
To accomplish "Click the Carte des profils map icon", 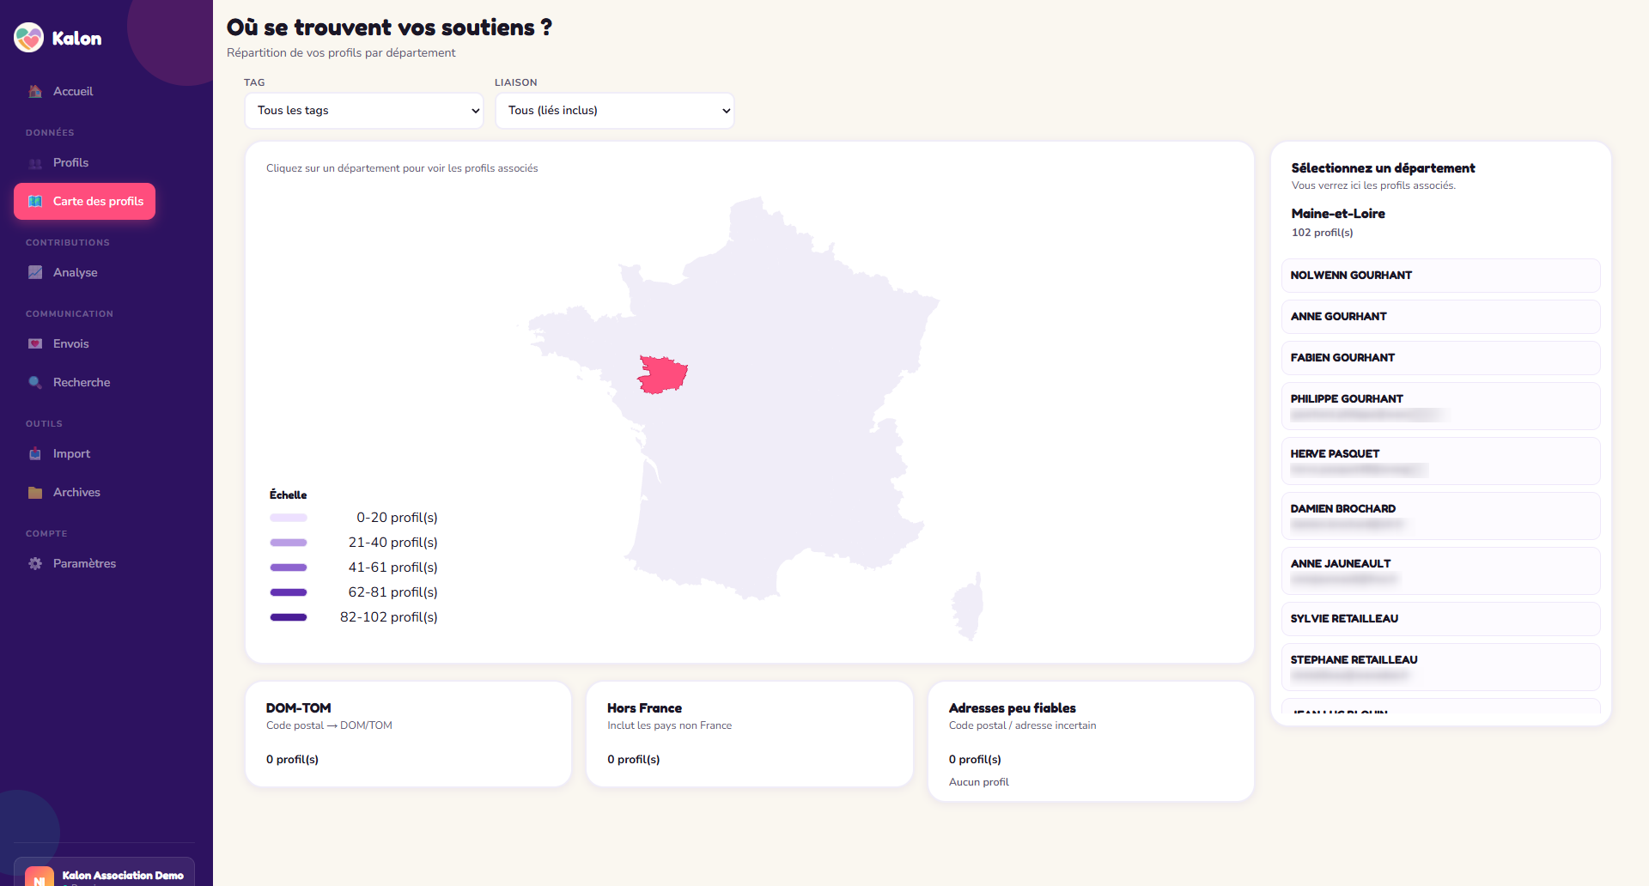I will [x=35, y=201].
